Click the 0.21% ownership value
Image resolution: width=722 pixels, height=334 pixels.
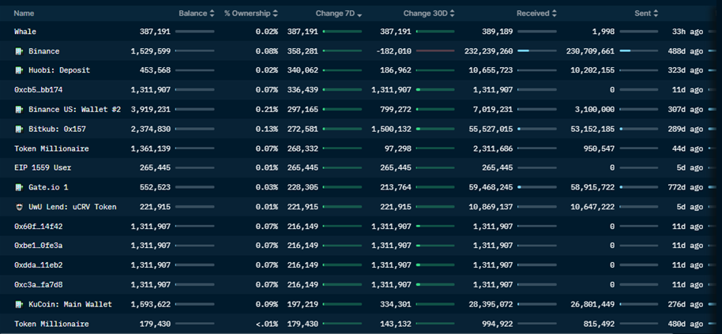coord(267,110)
